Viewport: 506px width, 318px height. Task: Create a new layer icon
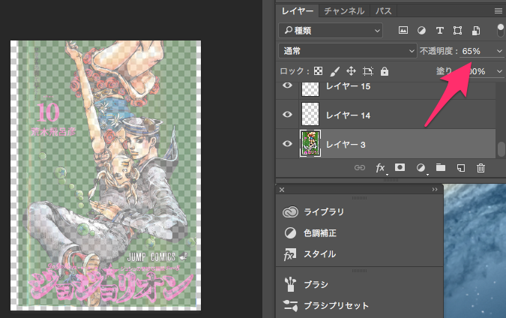point(461,167)
